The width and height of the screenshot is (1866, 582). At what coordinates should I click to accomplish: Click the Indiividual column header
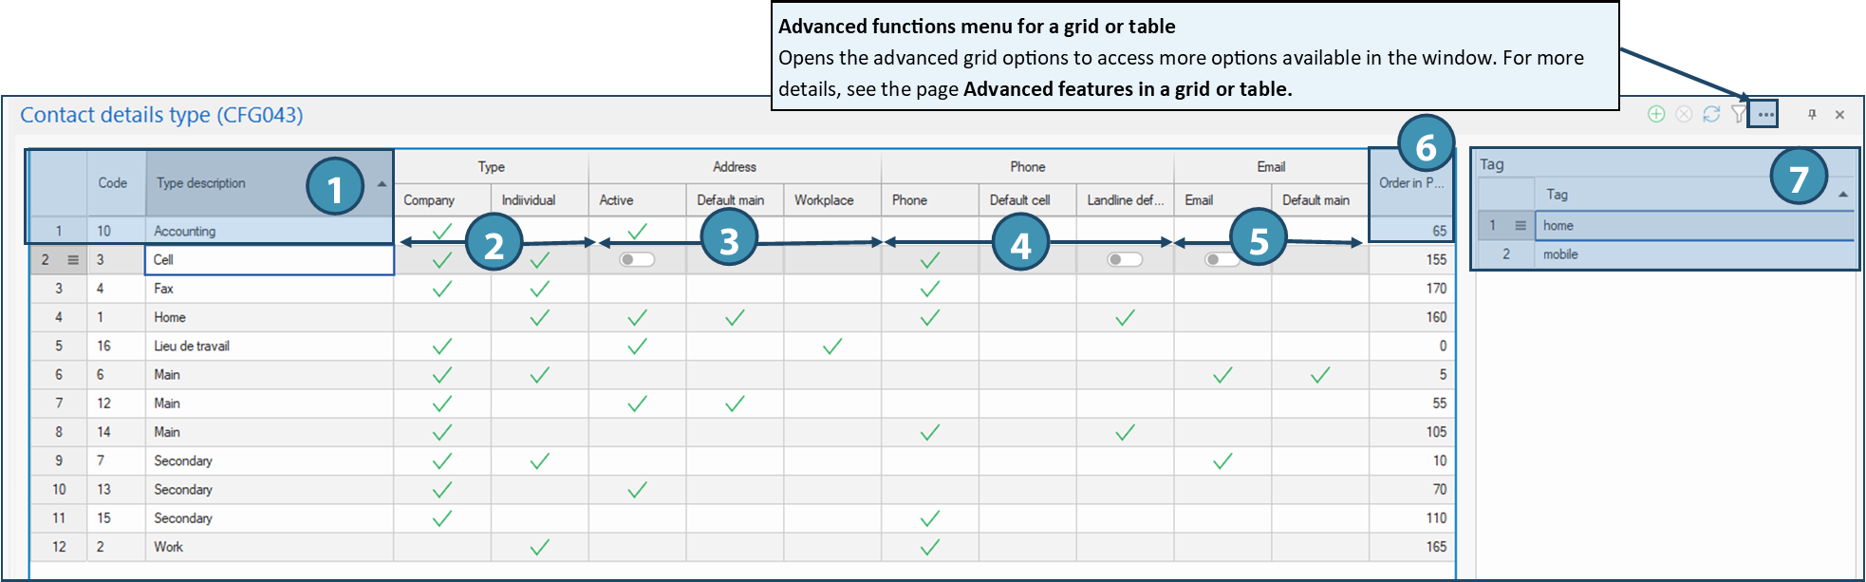(x=539, y=200)
